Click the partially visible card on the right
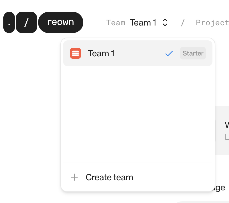 click(223, 130)
